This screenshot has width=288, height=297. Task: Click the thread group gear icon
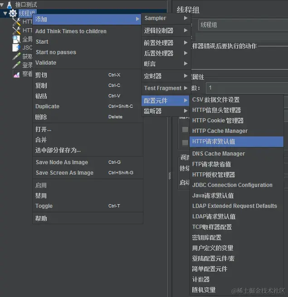pos(13,13)
